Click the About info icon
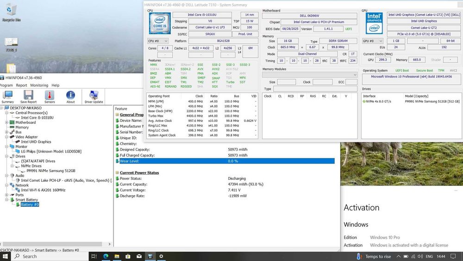This screenshot has width=463, height=261. [x=70, y=97]
